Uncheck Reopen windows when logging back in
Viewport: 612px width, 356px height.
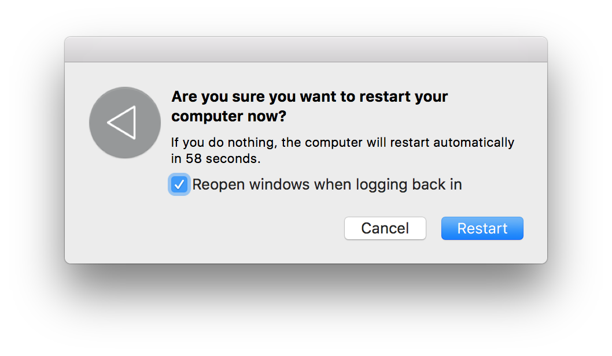[x=179, y=184]
